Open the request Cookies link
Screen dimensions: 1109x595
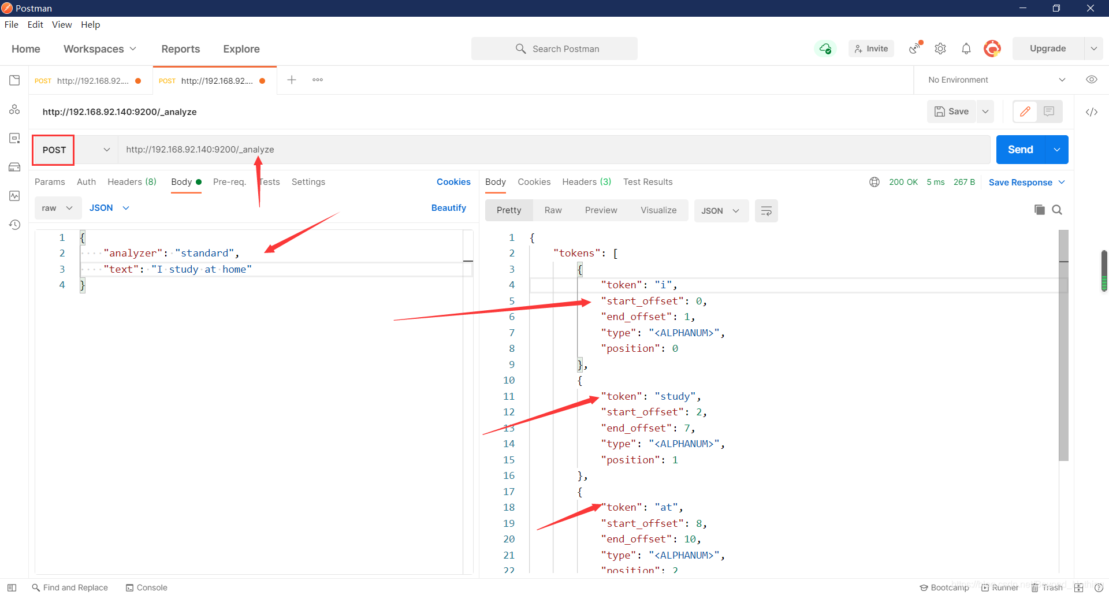pyautogui.click(x=453, y=182)
